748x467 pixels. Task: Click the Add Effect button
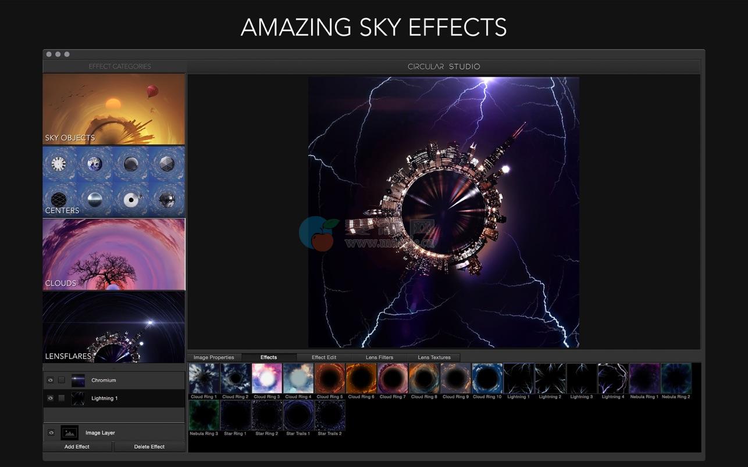tap(77, 447)
